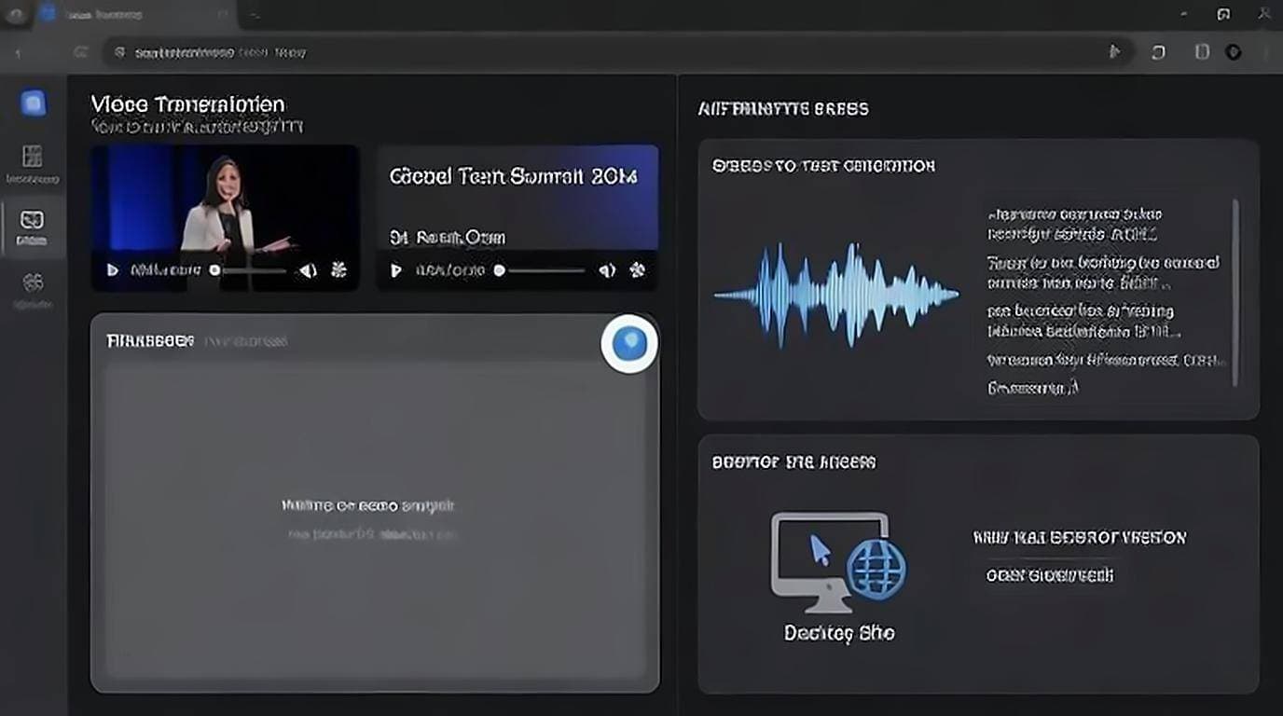
Task: Close the browser window
Action: pos(1265,14)
